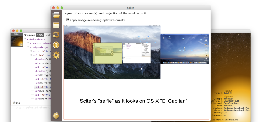Click the user value "andrew"
The width and height of the screenshot is (260, 122).
pos(228,105)
